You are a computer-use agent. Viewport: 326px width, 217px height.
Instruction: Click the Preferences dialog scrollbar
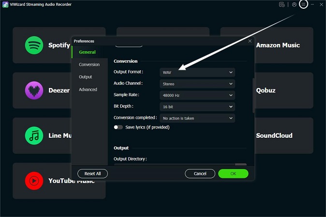click(x=253, y=96)
